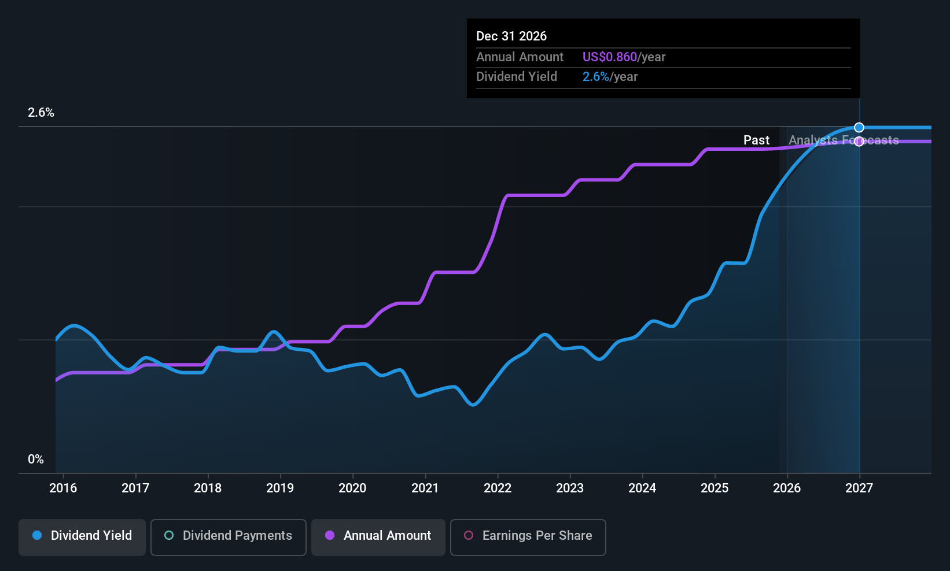Select the 2027 year axis label
Viewport: 950px width, 571px height.
[859, 488]
